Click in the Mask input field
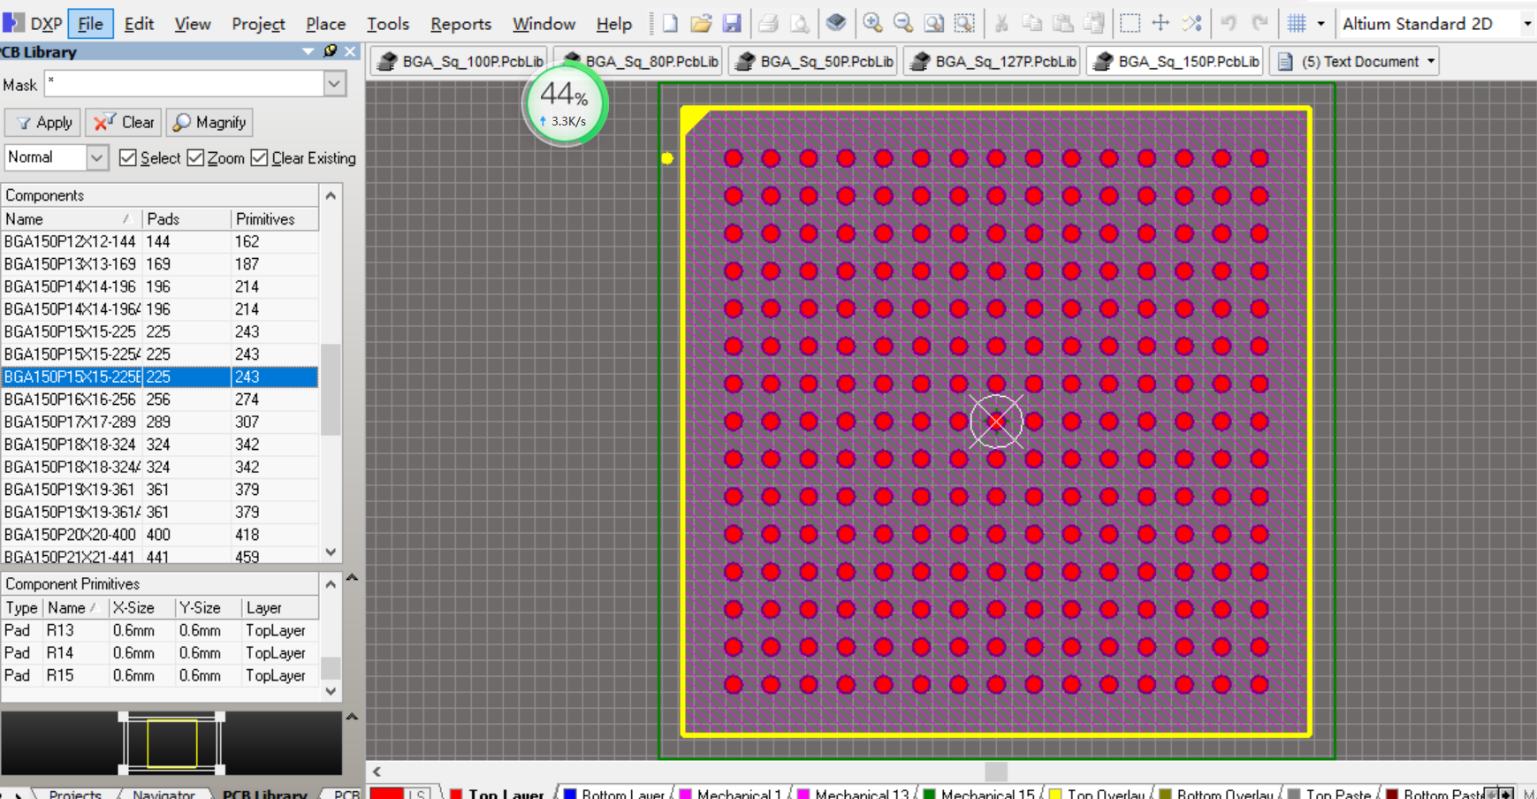 coord(185,84)
